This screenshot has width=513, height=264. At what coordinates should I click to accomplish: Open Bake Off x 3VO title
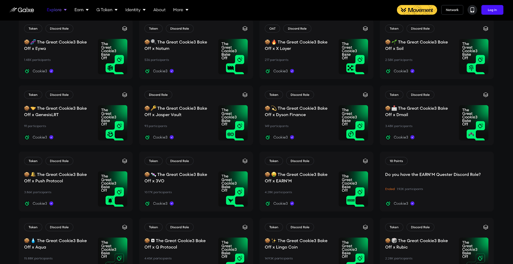176,178
